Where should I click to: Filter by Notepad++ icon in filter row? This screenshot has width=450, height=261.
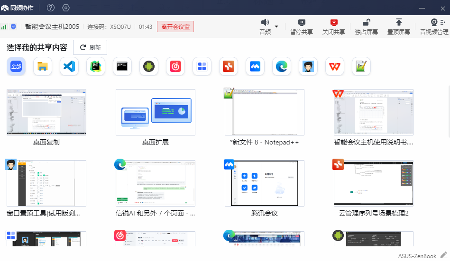(x=361, y=66)
